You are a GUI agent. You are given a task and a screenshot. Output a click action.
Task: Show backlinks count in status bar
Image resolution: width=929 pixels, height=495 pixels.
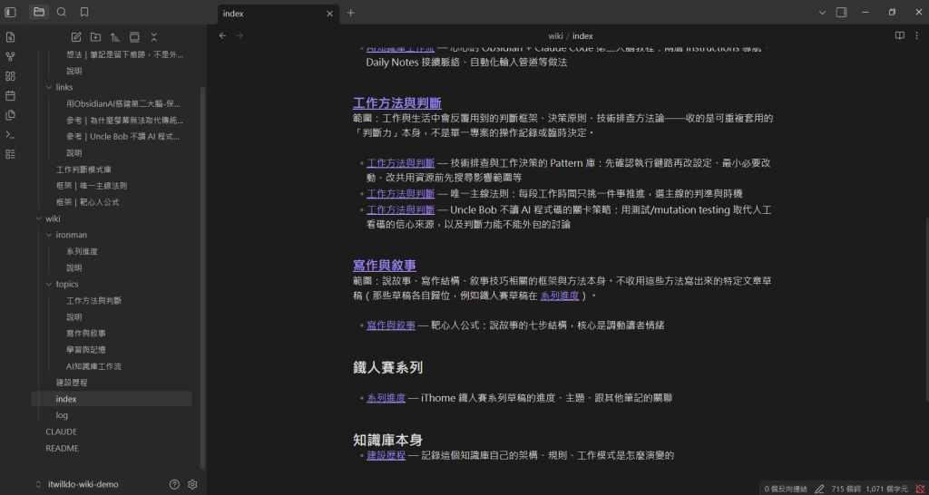(786, 489)
